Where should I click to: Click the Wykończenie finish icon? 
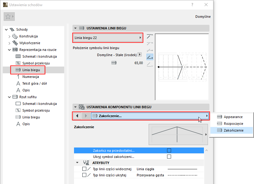(x=15, y=43)
